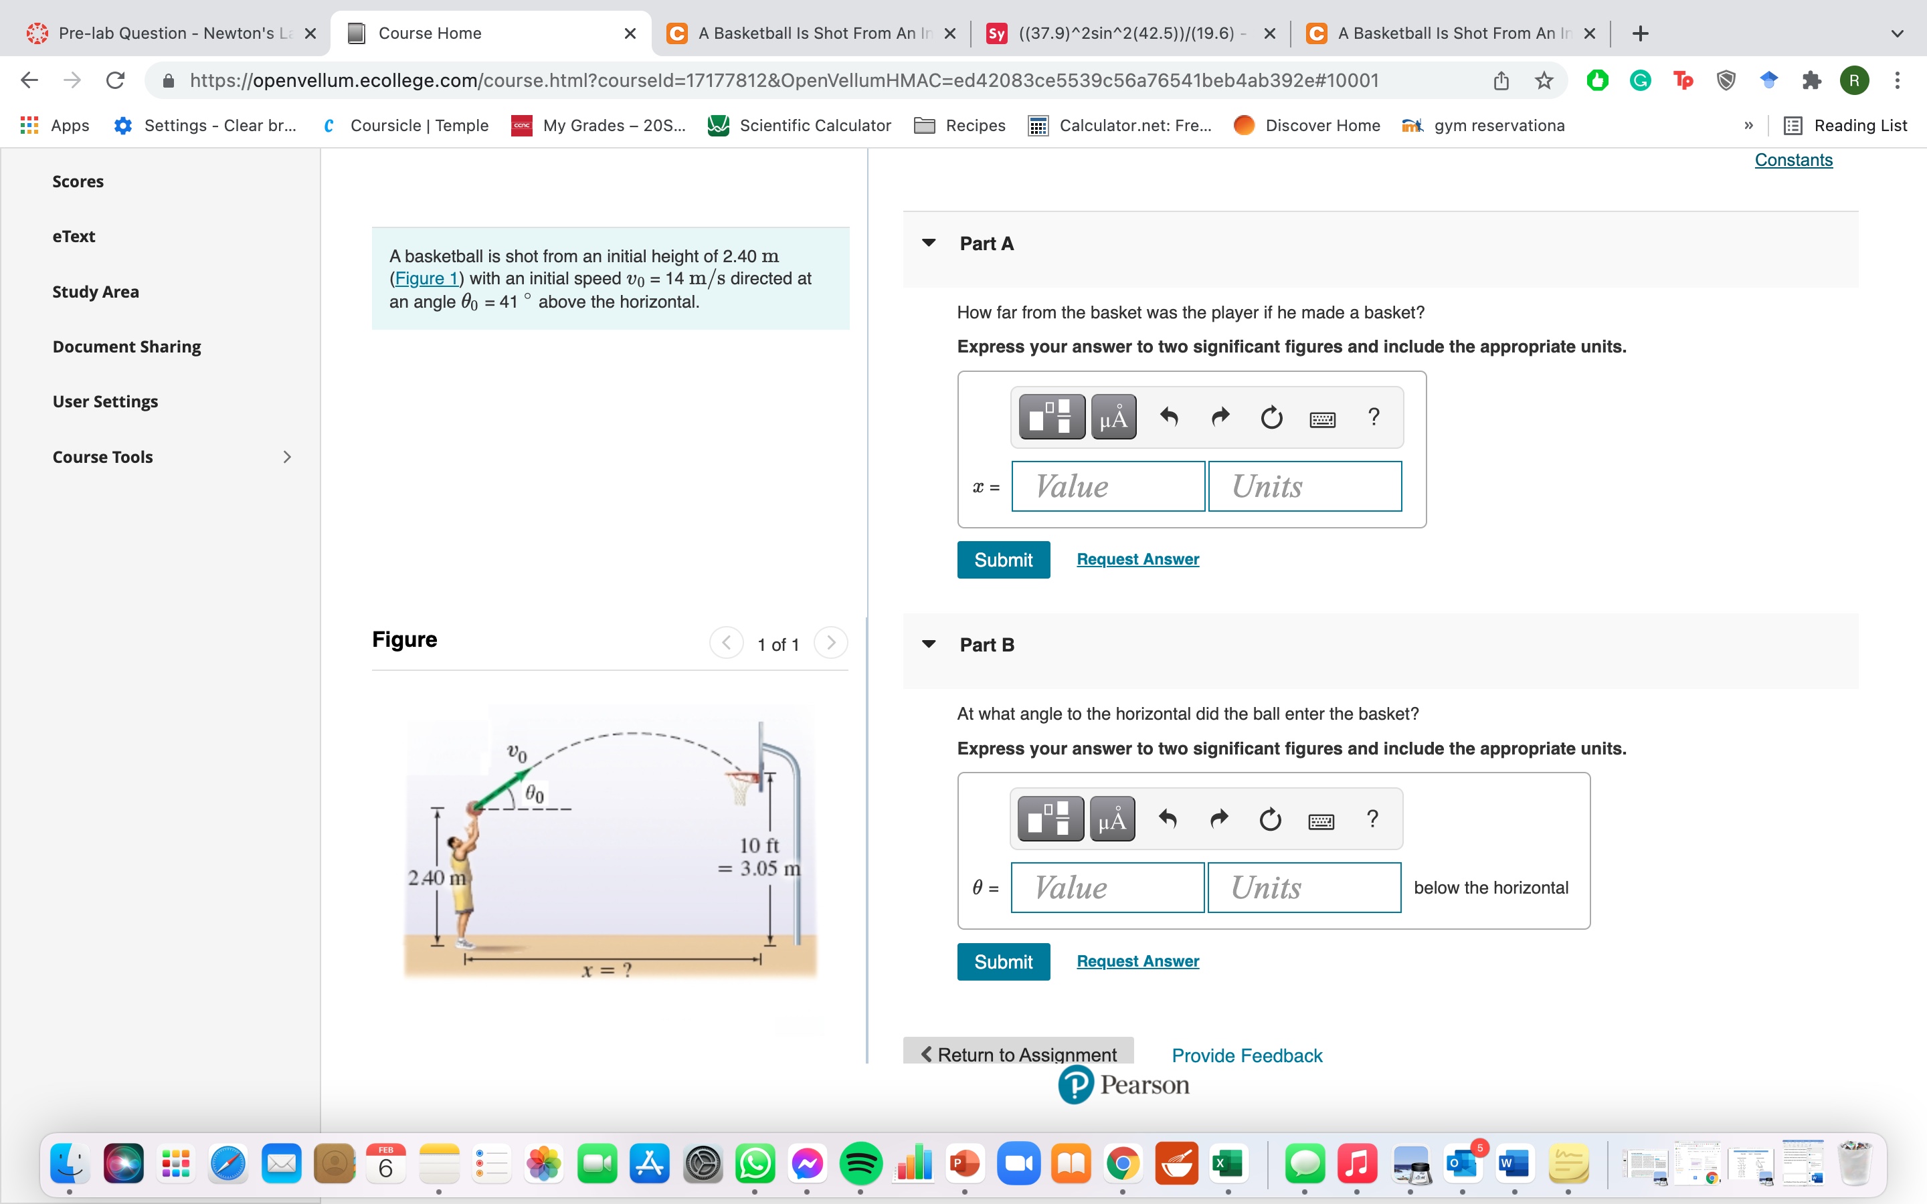Select the μÅ units icon in Part A
Screen dimensions: 1927x1204
[x=1113, y=417]
